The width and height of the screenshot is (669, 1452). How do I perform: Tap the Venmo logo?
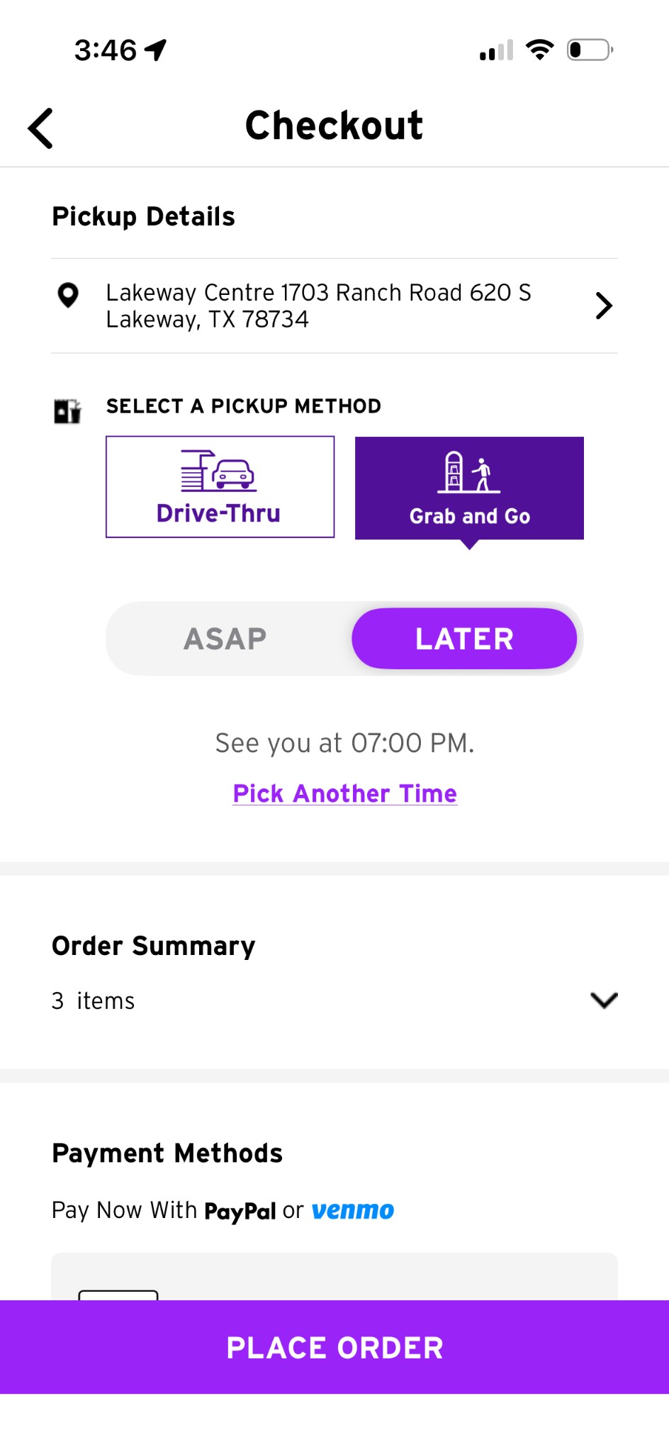click(x=353, y=1210)
